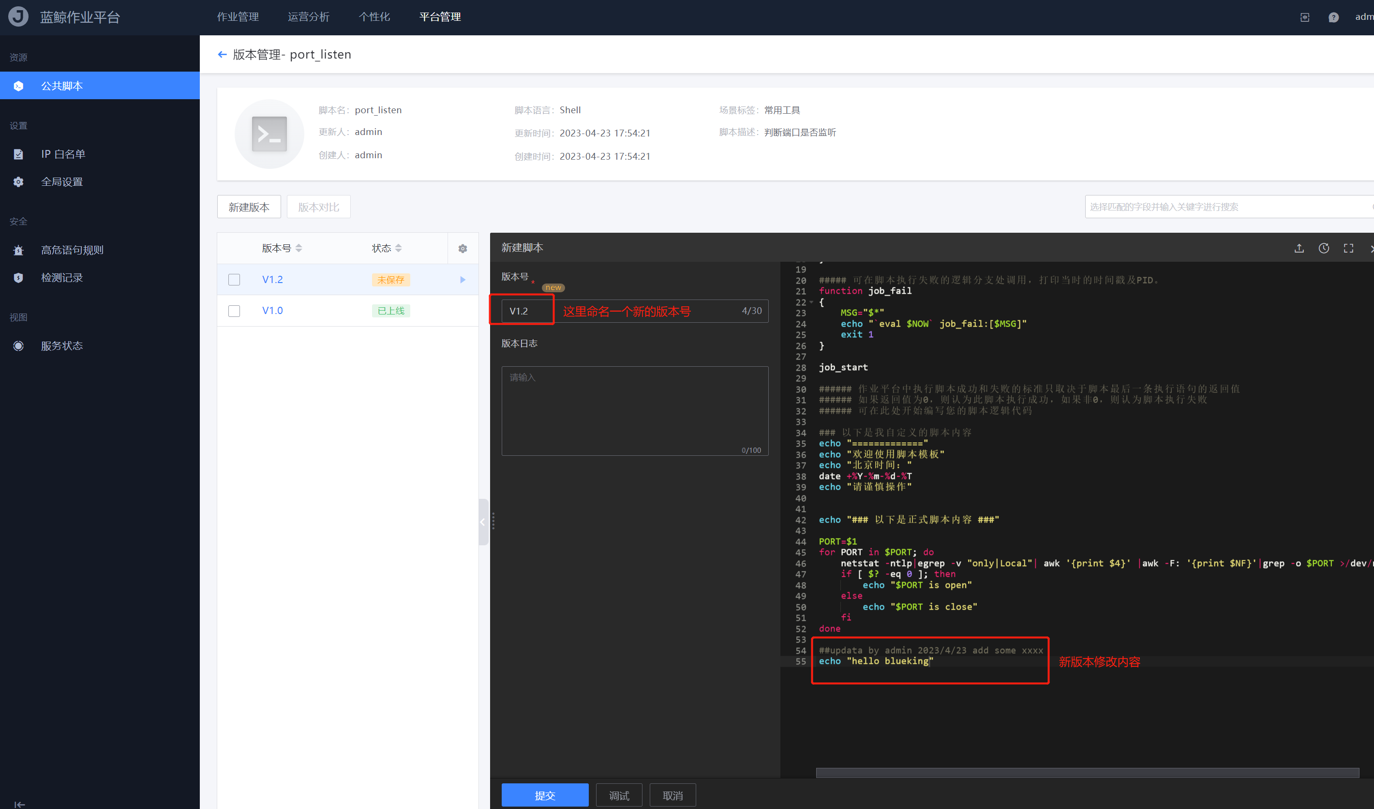Click the job_start code line
Viewport: 1374px width, 809px height.
[843, 367]
